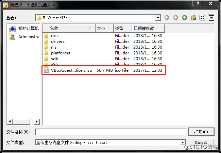Screen dimensions: 221x153
Task: Go to parent directory with green up arrow
Action: (x=184, y=18)
